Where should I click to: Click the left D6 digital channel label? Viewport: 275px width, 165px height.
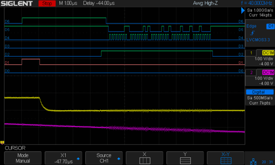(7, 21)
